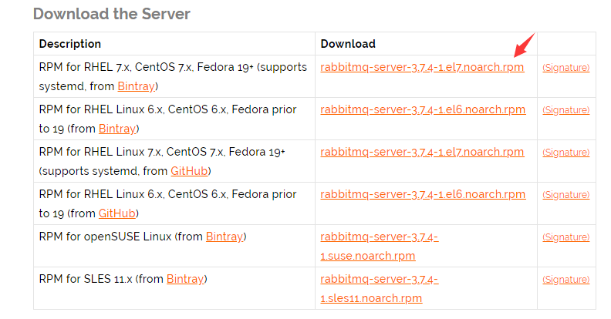Click Bintray link in the openSUSE Linux row
This screenshot has width=611, height=319.
click(224, 237)
